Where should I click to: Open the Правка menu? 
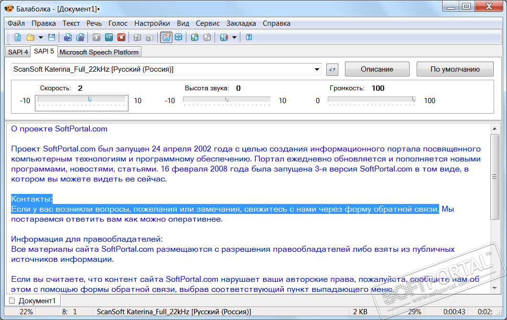(43, 23)
